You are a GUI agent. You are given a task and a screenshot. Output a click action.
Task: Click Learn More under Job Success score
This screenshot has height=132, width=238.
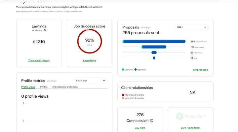(89, 61)
